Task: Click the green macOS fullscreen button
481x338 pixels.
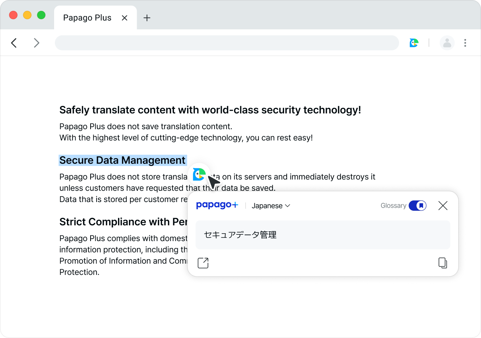Action: 41,15
